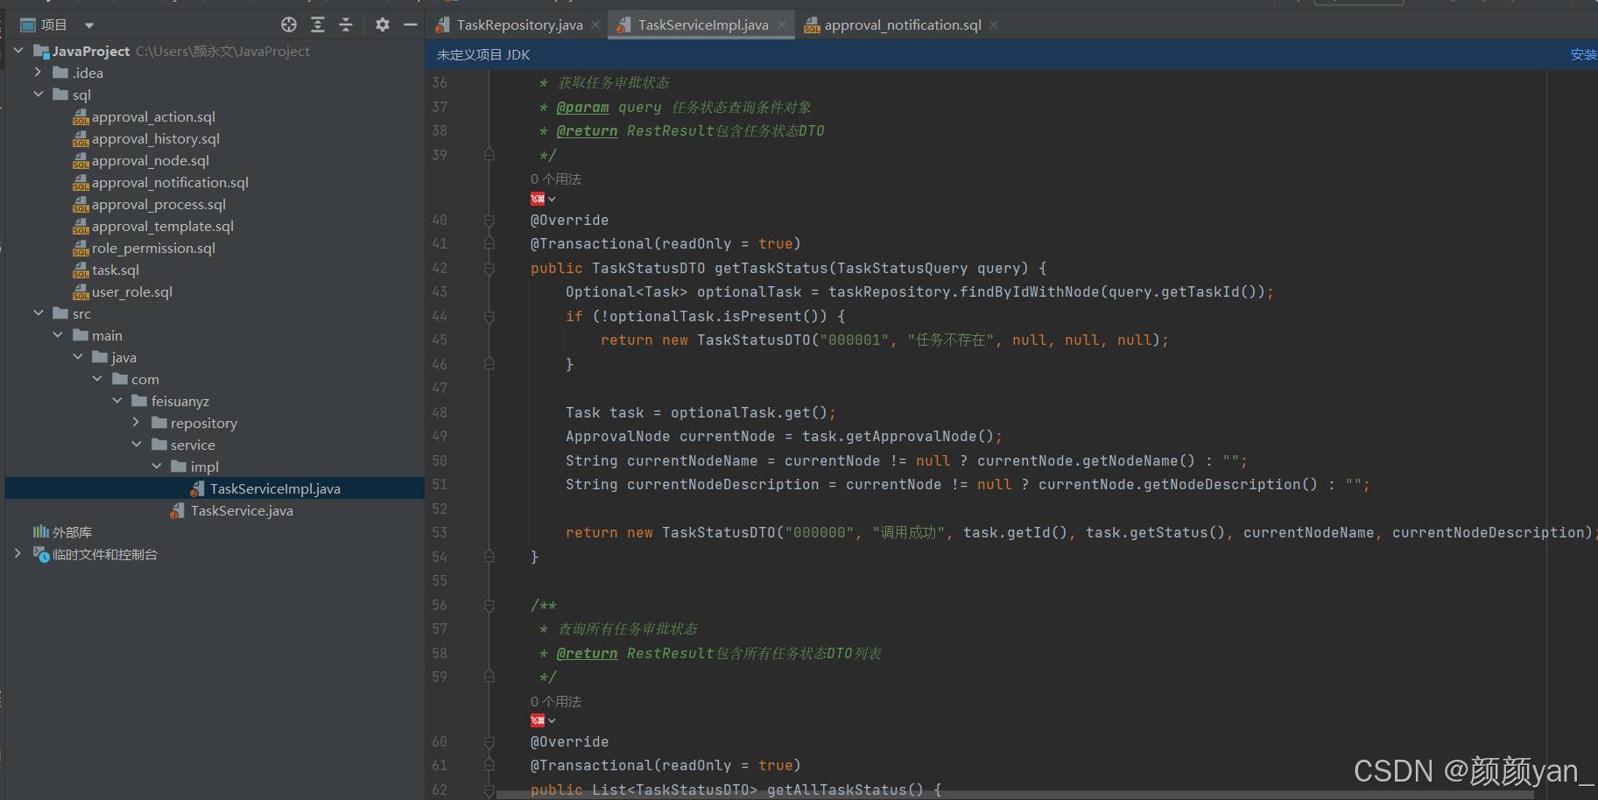
Task: Click the expand all icon in project panel
Action: [x=318, y=25]
